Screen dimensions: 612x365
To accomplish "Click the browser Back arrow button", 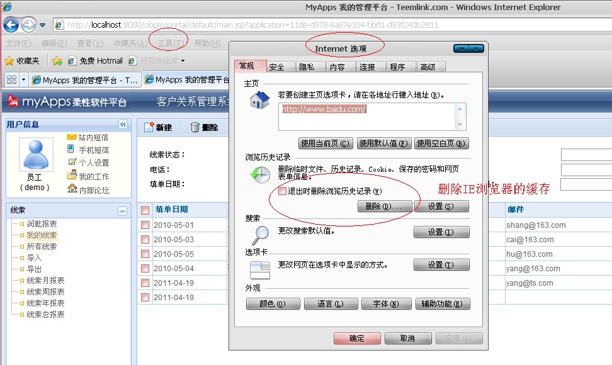I will click(x=11, y=25).
